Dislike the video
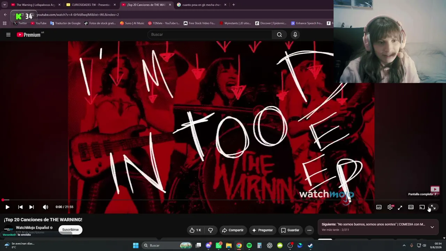Viewport: 446px width, 251px height. [x=210, y=230]
